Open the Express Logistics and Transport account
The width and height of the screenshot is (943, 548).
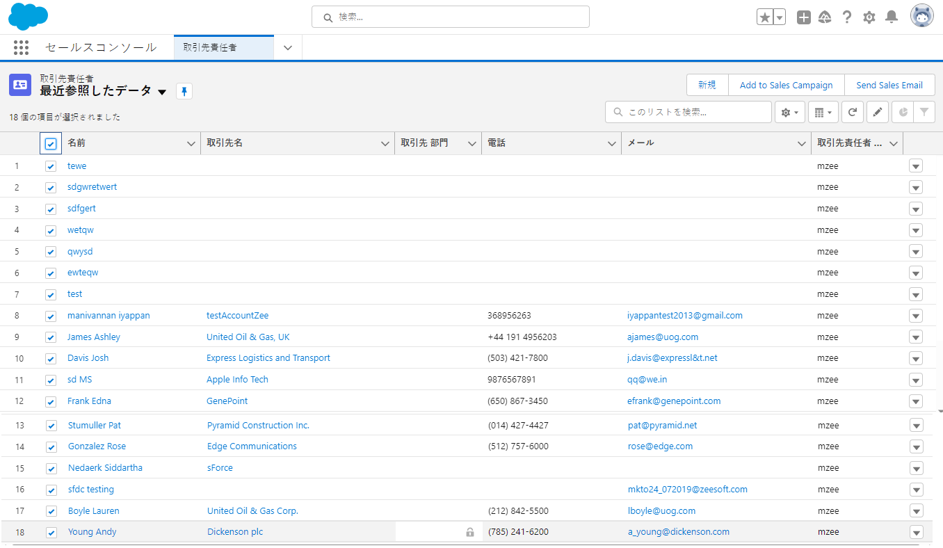(268, 358)
